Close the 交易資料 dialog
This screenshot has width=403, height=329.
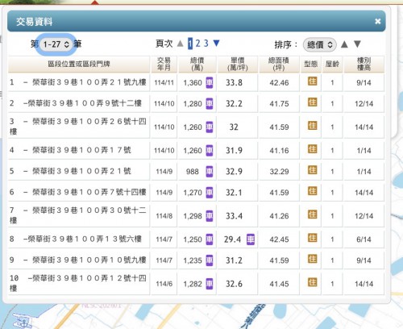click(377, 21)
